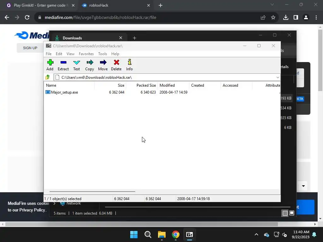Click the 7-Zip taskbar icon

pyautogui.click(x=190, y=234)
